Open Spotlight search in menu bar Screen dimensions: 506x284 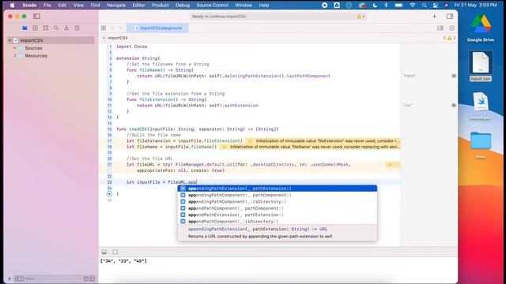click(x=424, y=6)
